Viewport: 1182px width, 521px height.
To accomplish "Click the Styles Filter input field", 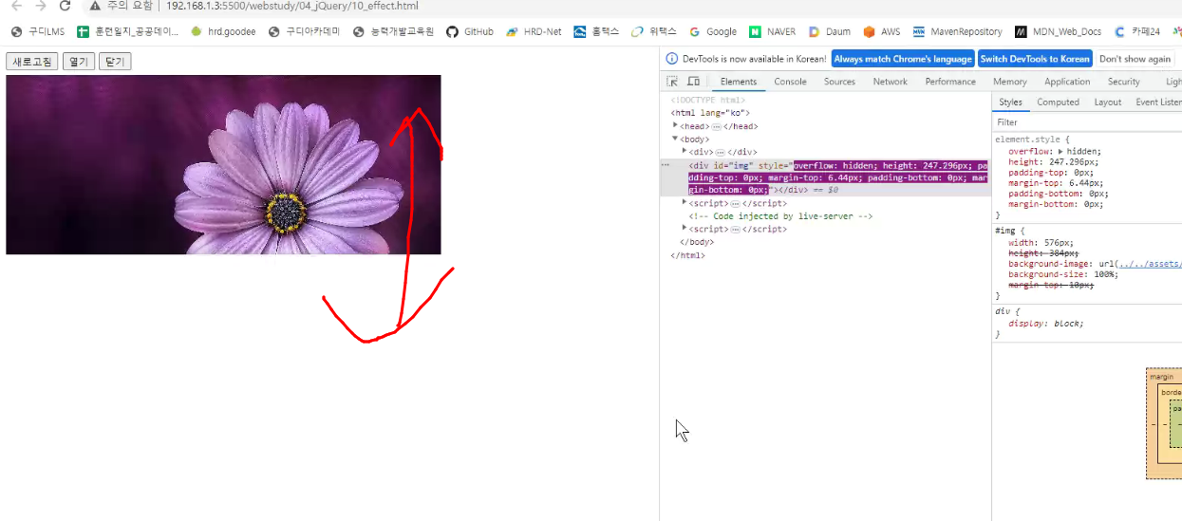I will click(x=1088, y=121).
